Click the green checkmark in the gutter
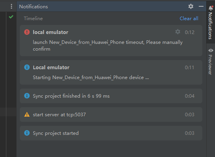The height and width of the screenshot is (157, 215). [x=11, y=17]
